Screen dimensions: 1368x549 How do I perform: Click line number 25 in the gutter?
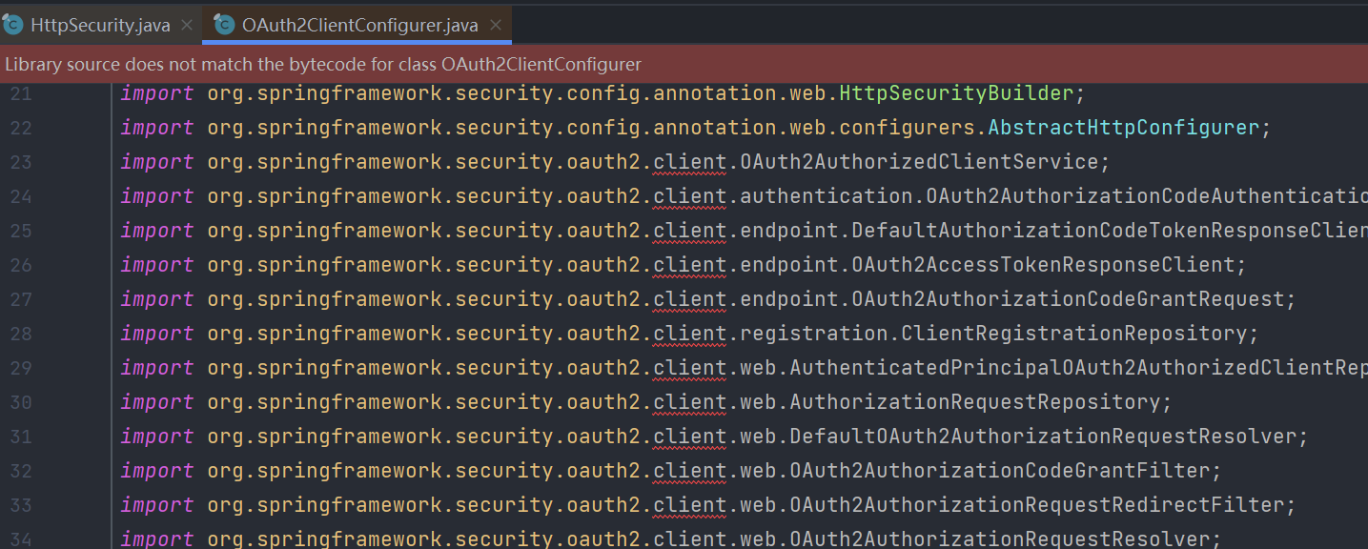[x=21, y=231]
